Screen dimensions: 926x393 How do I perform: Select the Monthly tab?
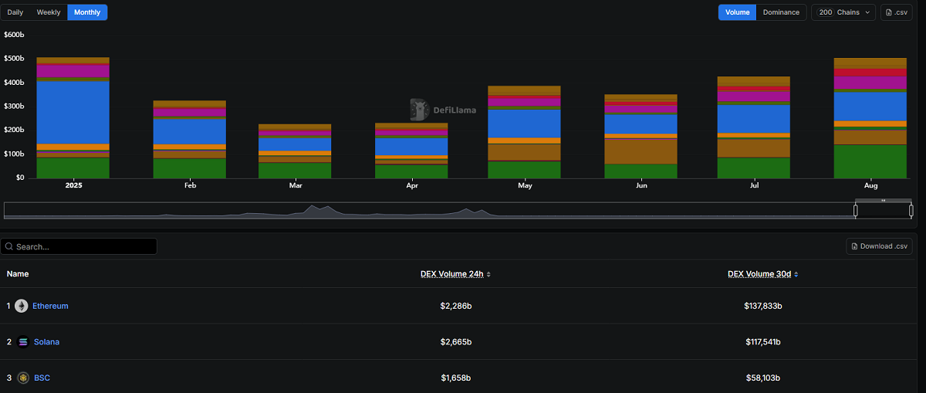pos(87,12)
